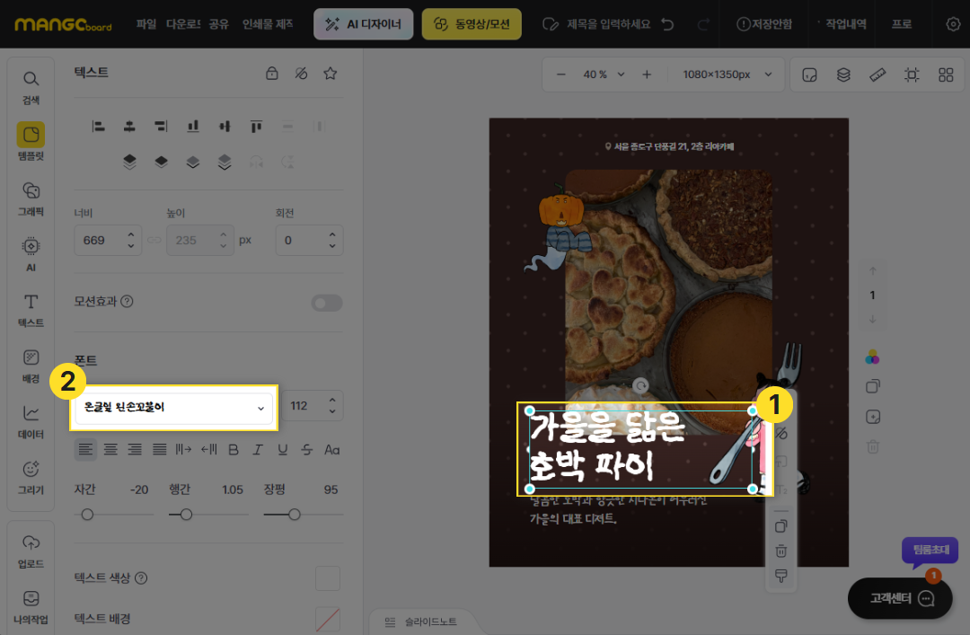
Task: Click the 업로드 upload icon
Action: tap(31, 549)
